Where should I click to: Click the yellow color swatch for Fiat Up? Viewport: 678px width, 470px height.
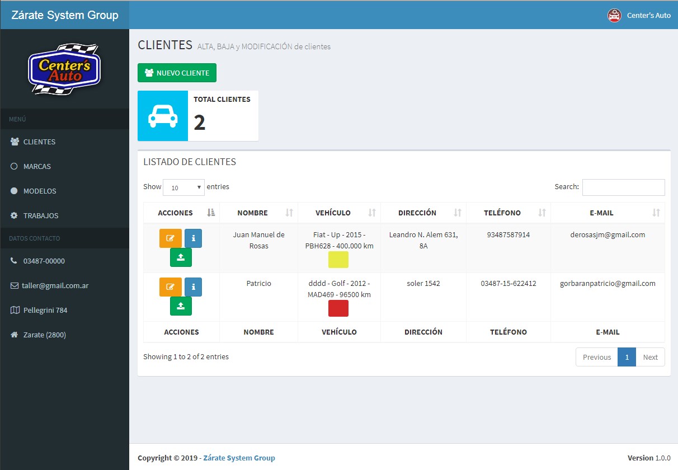point(338,260)
